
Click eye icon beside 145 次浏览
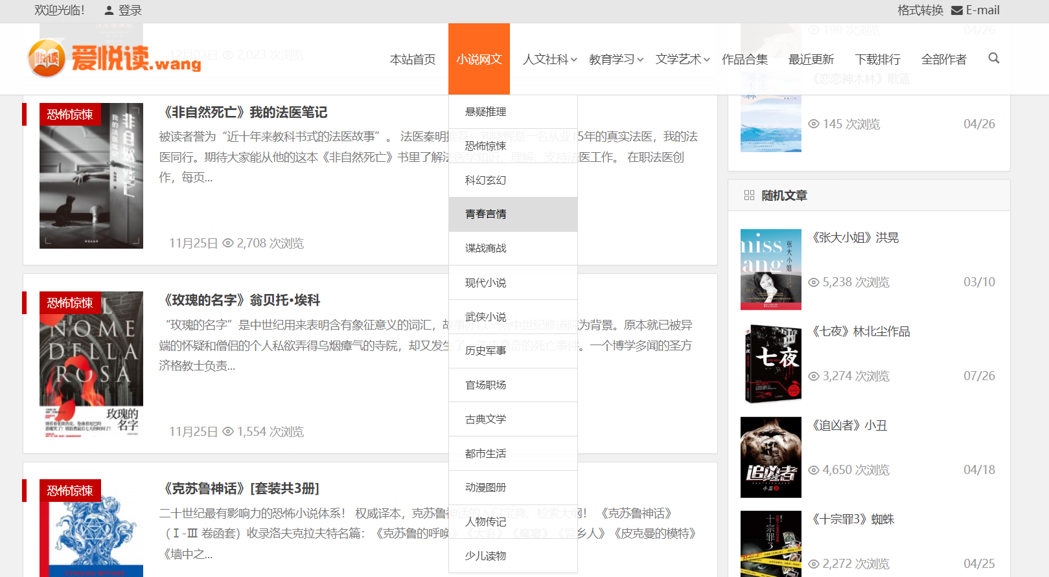point(814,124)
